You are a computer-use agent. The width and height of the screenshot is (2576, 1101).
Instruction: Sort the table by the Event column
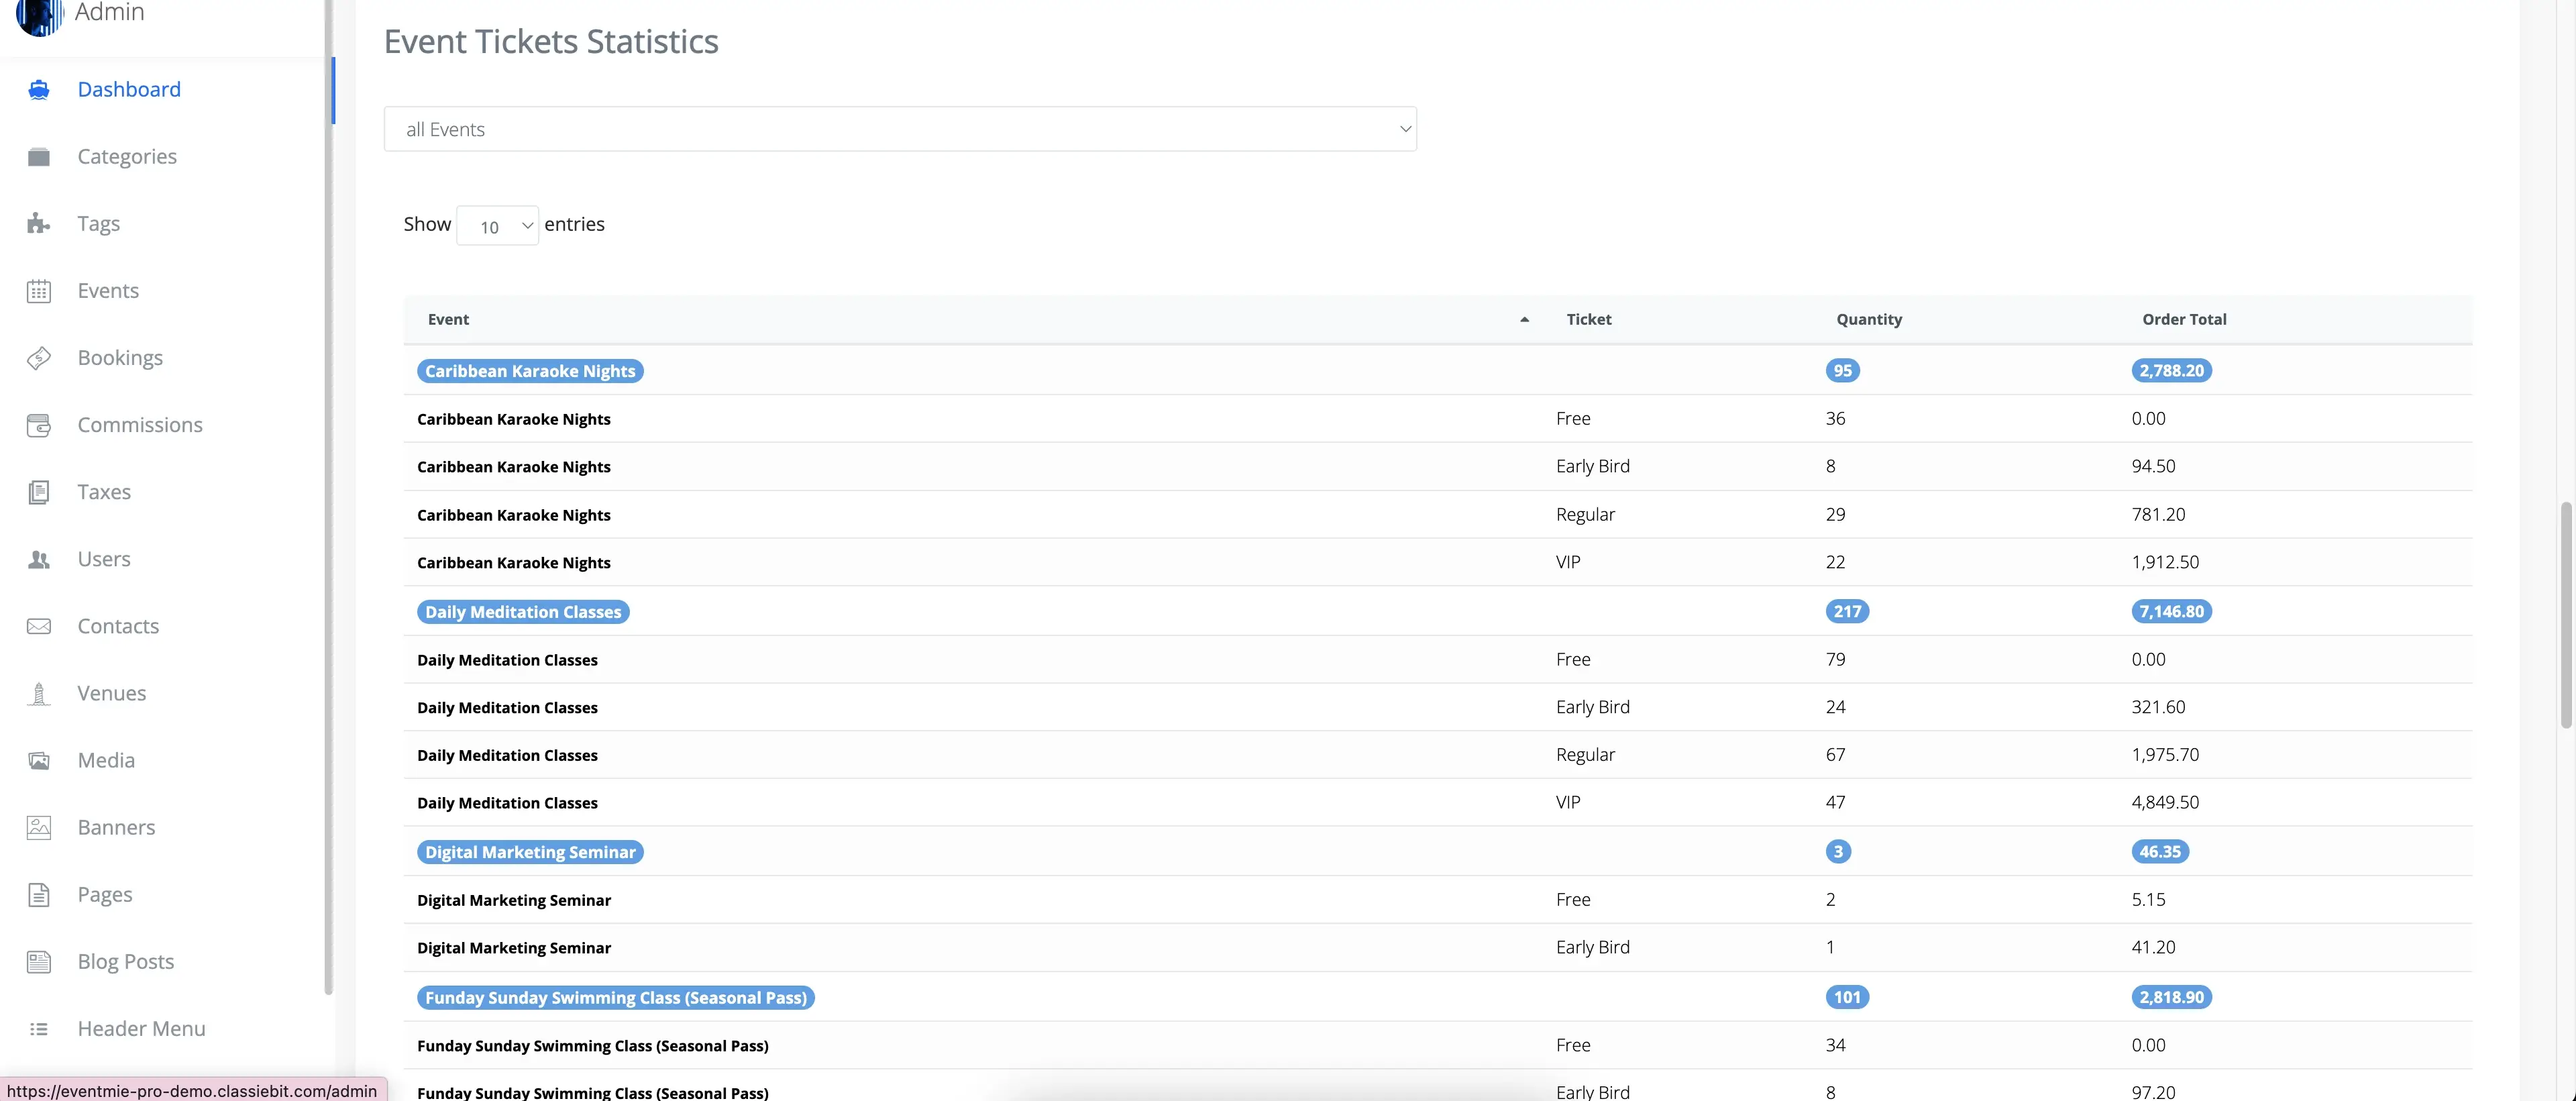448,320
